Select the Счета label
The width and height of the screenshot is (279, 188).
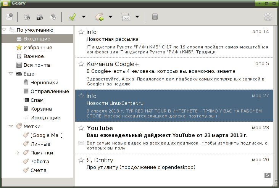(37, 170)
